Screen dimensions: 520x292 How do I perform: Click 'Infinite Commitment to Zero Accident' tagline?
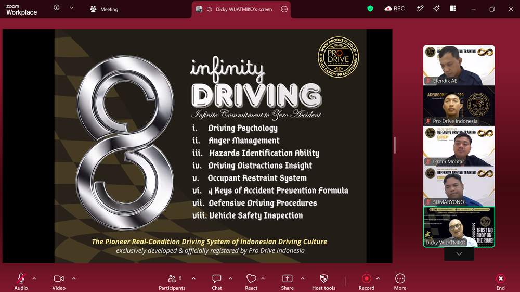(x=256, y=115)
